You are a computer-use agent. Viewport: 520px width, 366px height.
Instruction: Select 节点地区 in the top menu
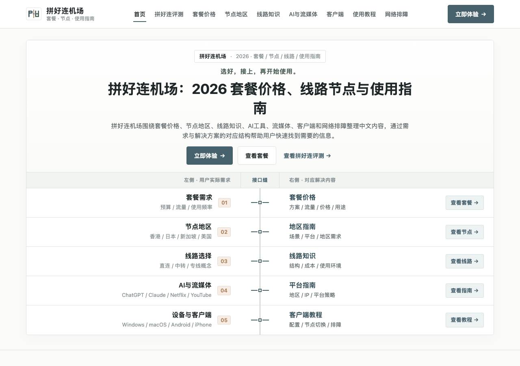click(x=236, y=14)
